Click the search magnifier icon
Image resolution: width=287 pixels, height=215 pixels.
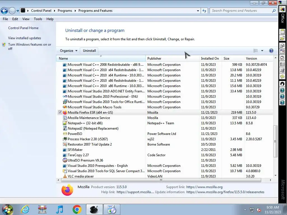pyautogui.click(x=274, y=11)
